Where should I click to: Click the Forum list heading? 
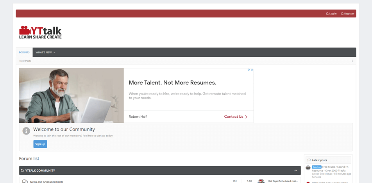click(29, 158)
